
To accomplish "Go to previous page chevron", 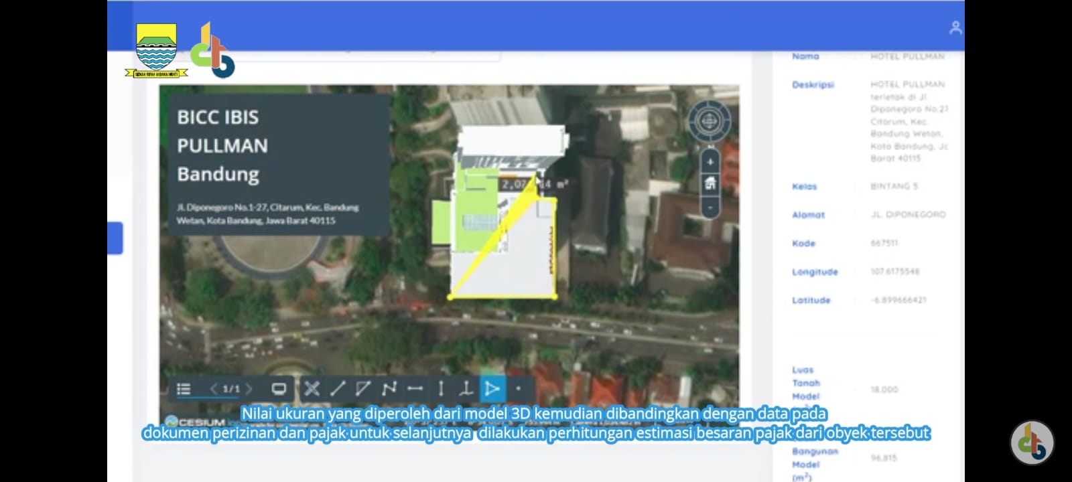I will pos(214,389).
